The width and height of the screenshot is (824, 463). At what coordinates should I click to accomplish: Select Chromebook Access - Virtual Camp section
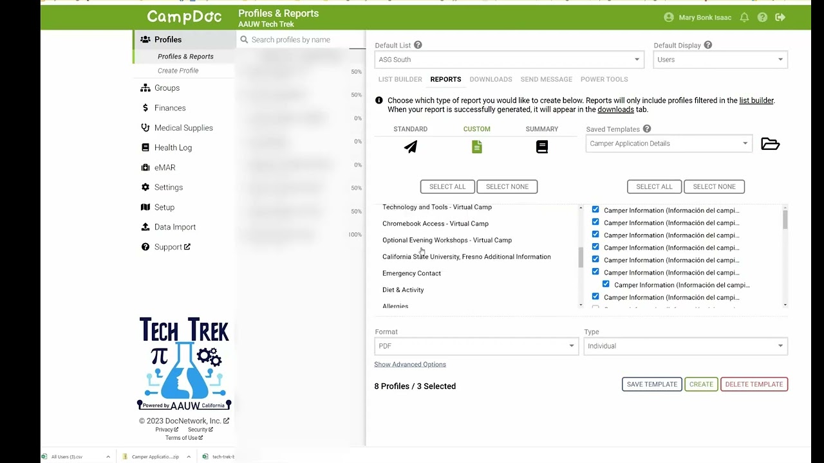click(x=435, y=224)
